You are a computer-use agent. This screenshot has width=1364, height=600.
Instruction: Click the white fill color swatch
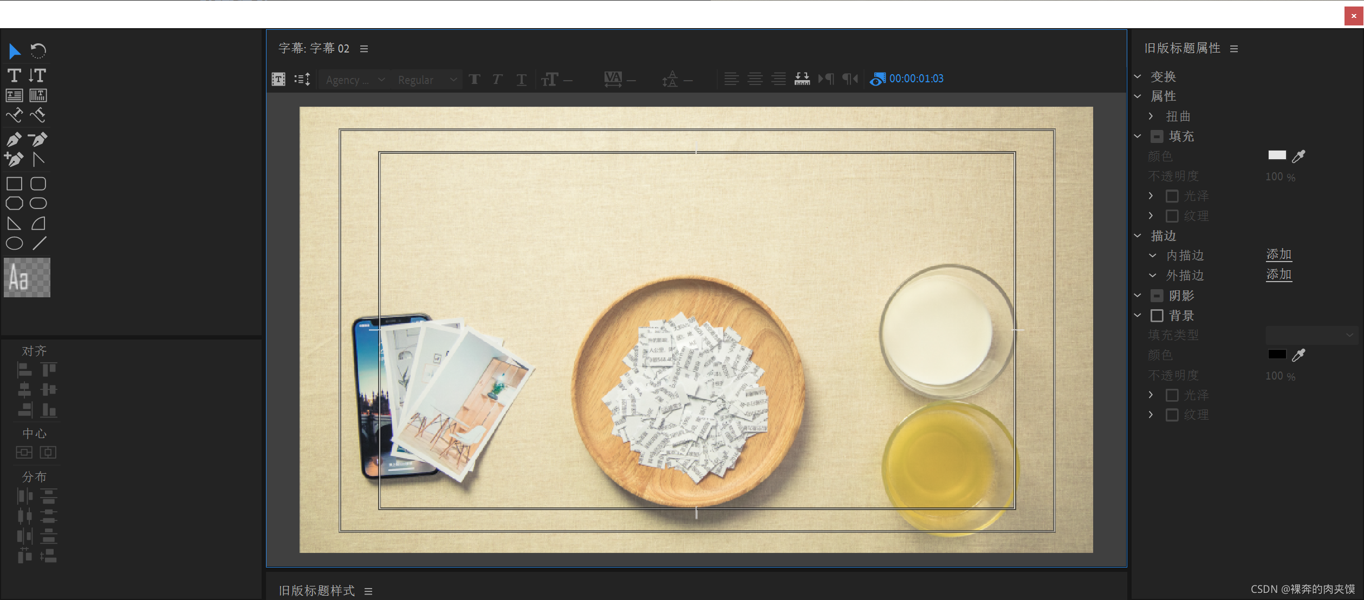pyautogui.click(x=1277, y=155)
